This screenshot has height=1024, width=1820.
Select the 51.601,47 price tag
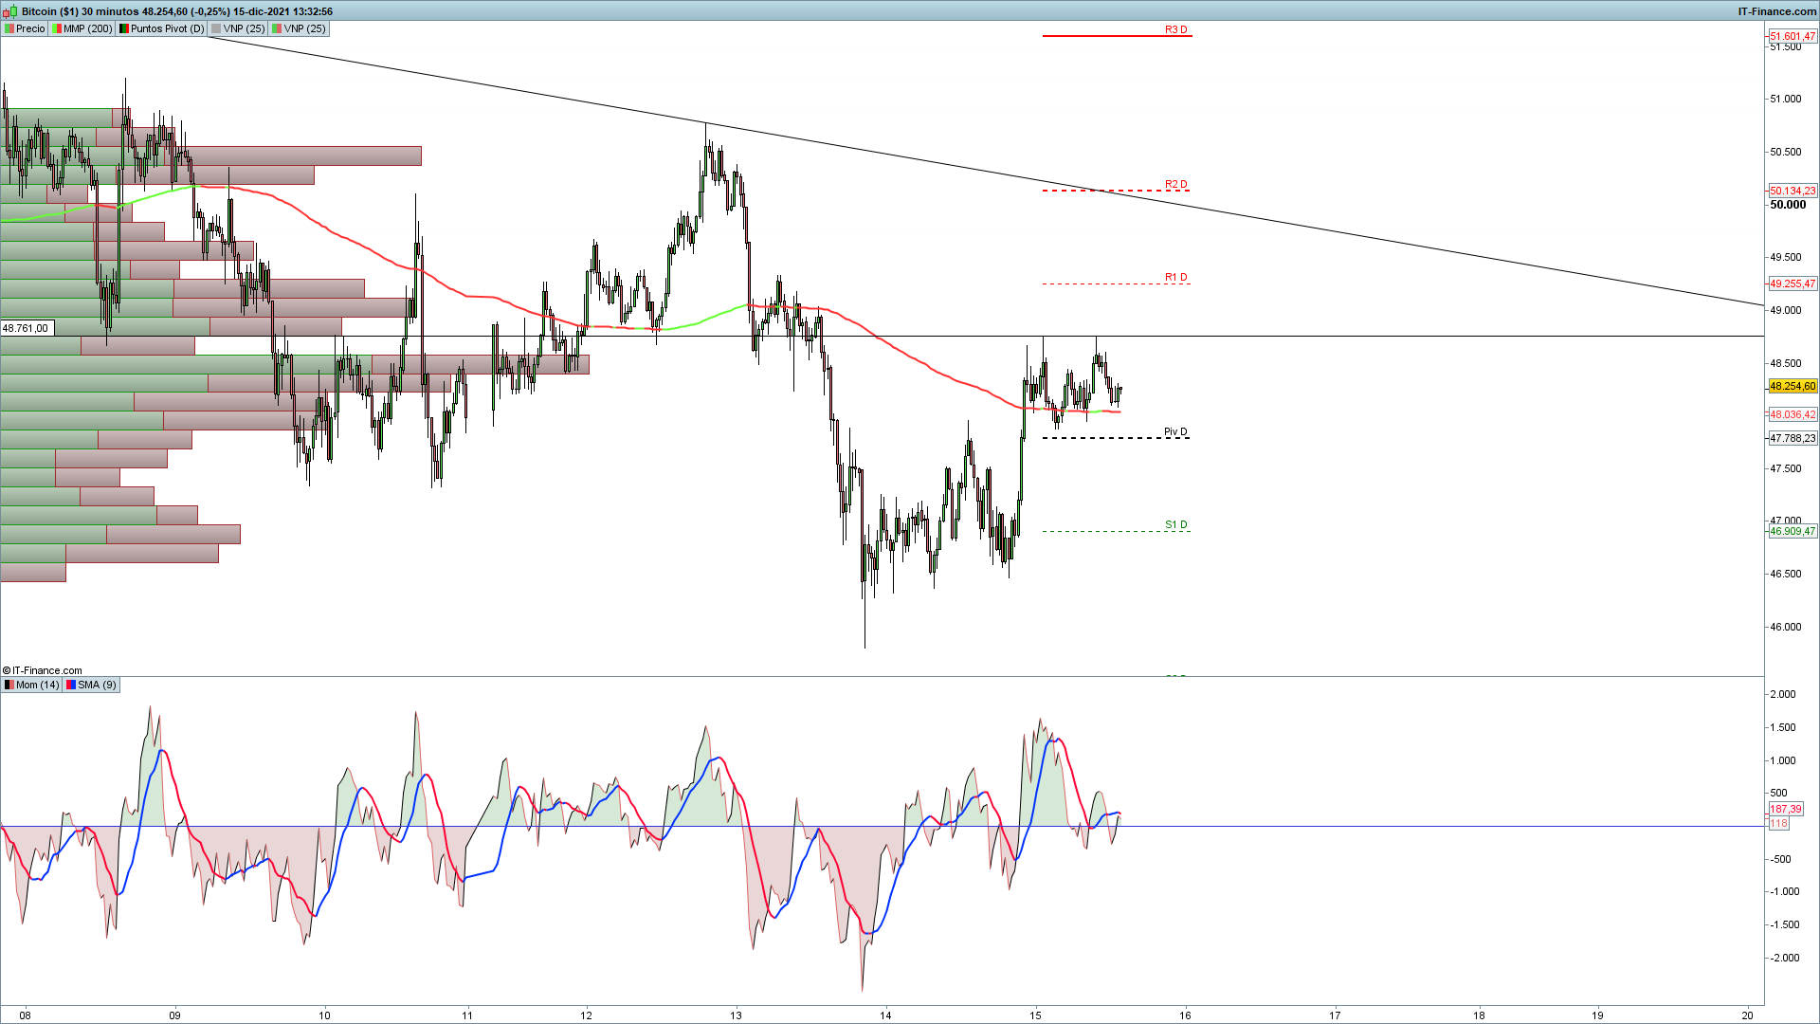click(1793, 36)
